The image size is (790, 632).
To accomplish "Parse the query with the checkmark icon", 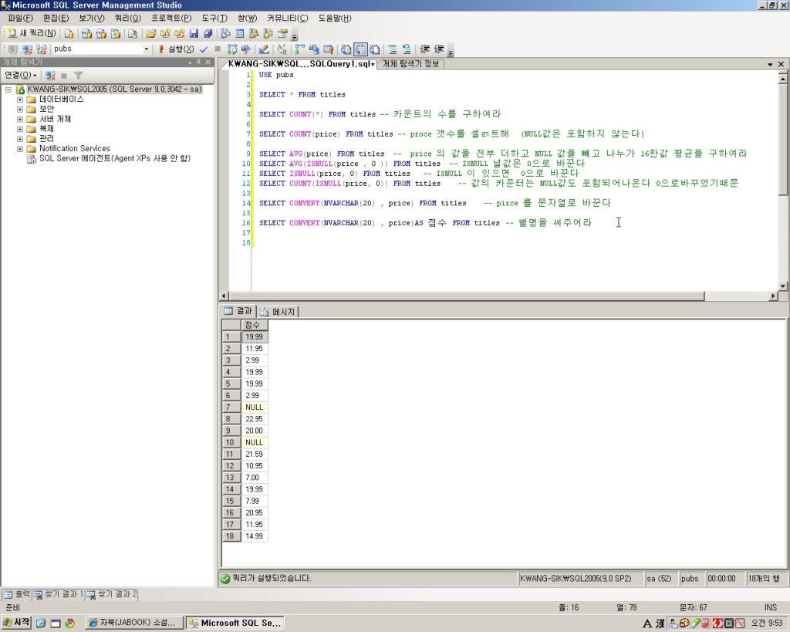I will pos(204,49).
